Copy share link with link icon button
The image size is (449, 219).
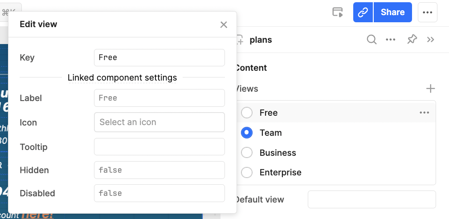(x=363, y=12)
